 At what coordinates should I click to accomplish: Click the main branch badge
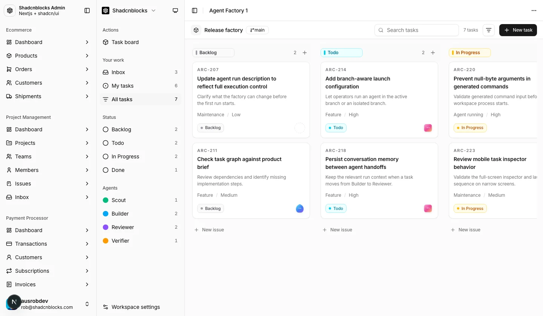pos(258,30)
